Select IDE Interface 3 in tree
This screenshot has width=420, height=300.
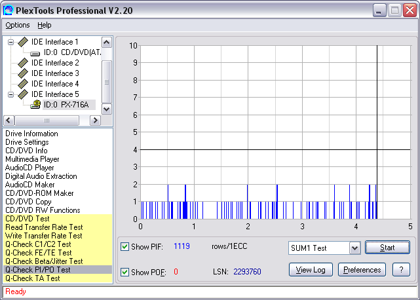(55, 73)
